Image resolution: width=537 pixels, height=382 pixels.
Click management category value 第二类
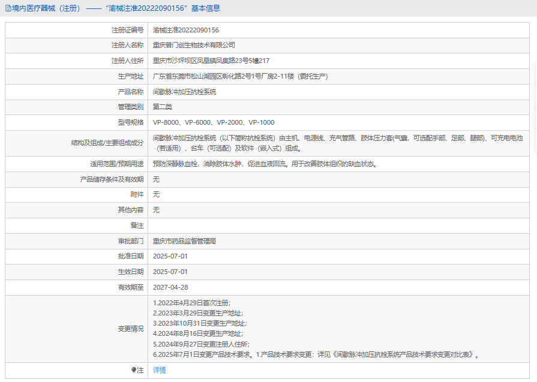click(x=163, y=107)
